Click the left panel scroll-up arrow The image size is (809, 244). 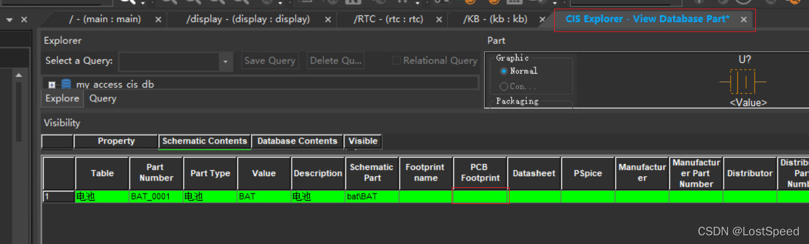[19, 75]
